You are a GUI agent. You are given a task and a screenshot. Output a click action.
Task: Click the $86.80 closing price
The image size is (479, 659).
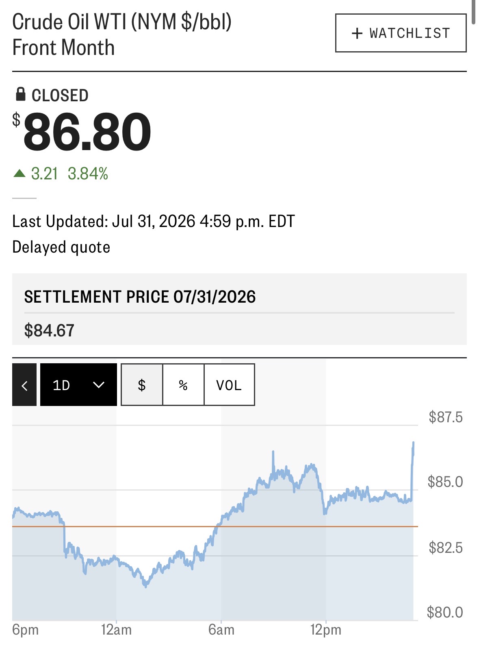point(82,132)
